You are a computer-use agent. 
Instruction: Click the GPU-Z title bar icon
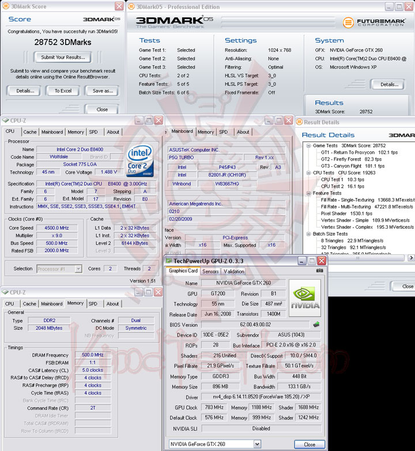tap(169, 261)
